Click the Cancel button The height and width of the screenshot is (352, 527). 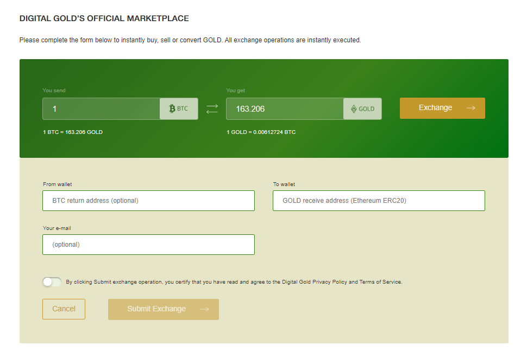(64, 309)
